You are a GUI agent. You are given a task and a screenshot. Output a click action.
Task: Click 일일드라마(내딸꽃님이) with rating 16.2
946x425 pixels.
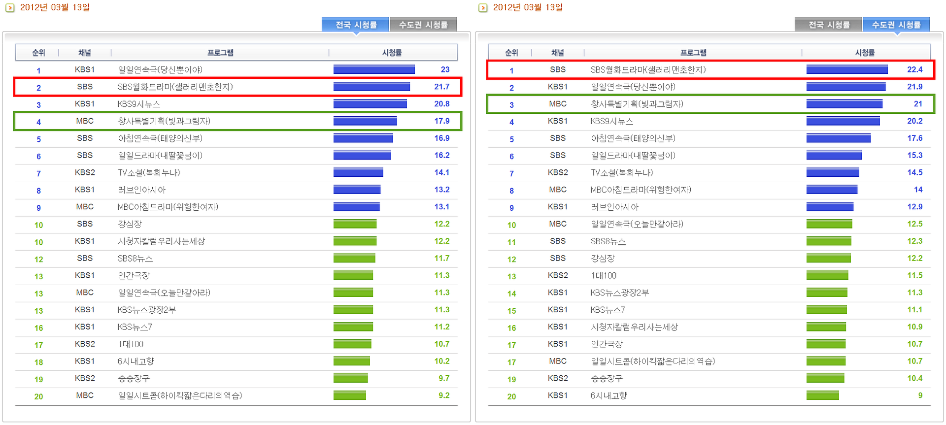(x=160, y=156)
